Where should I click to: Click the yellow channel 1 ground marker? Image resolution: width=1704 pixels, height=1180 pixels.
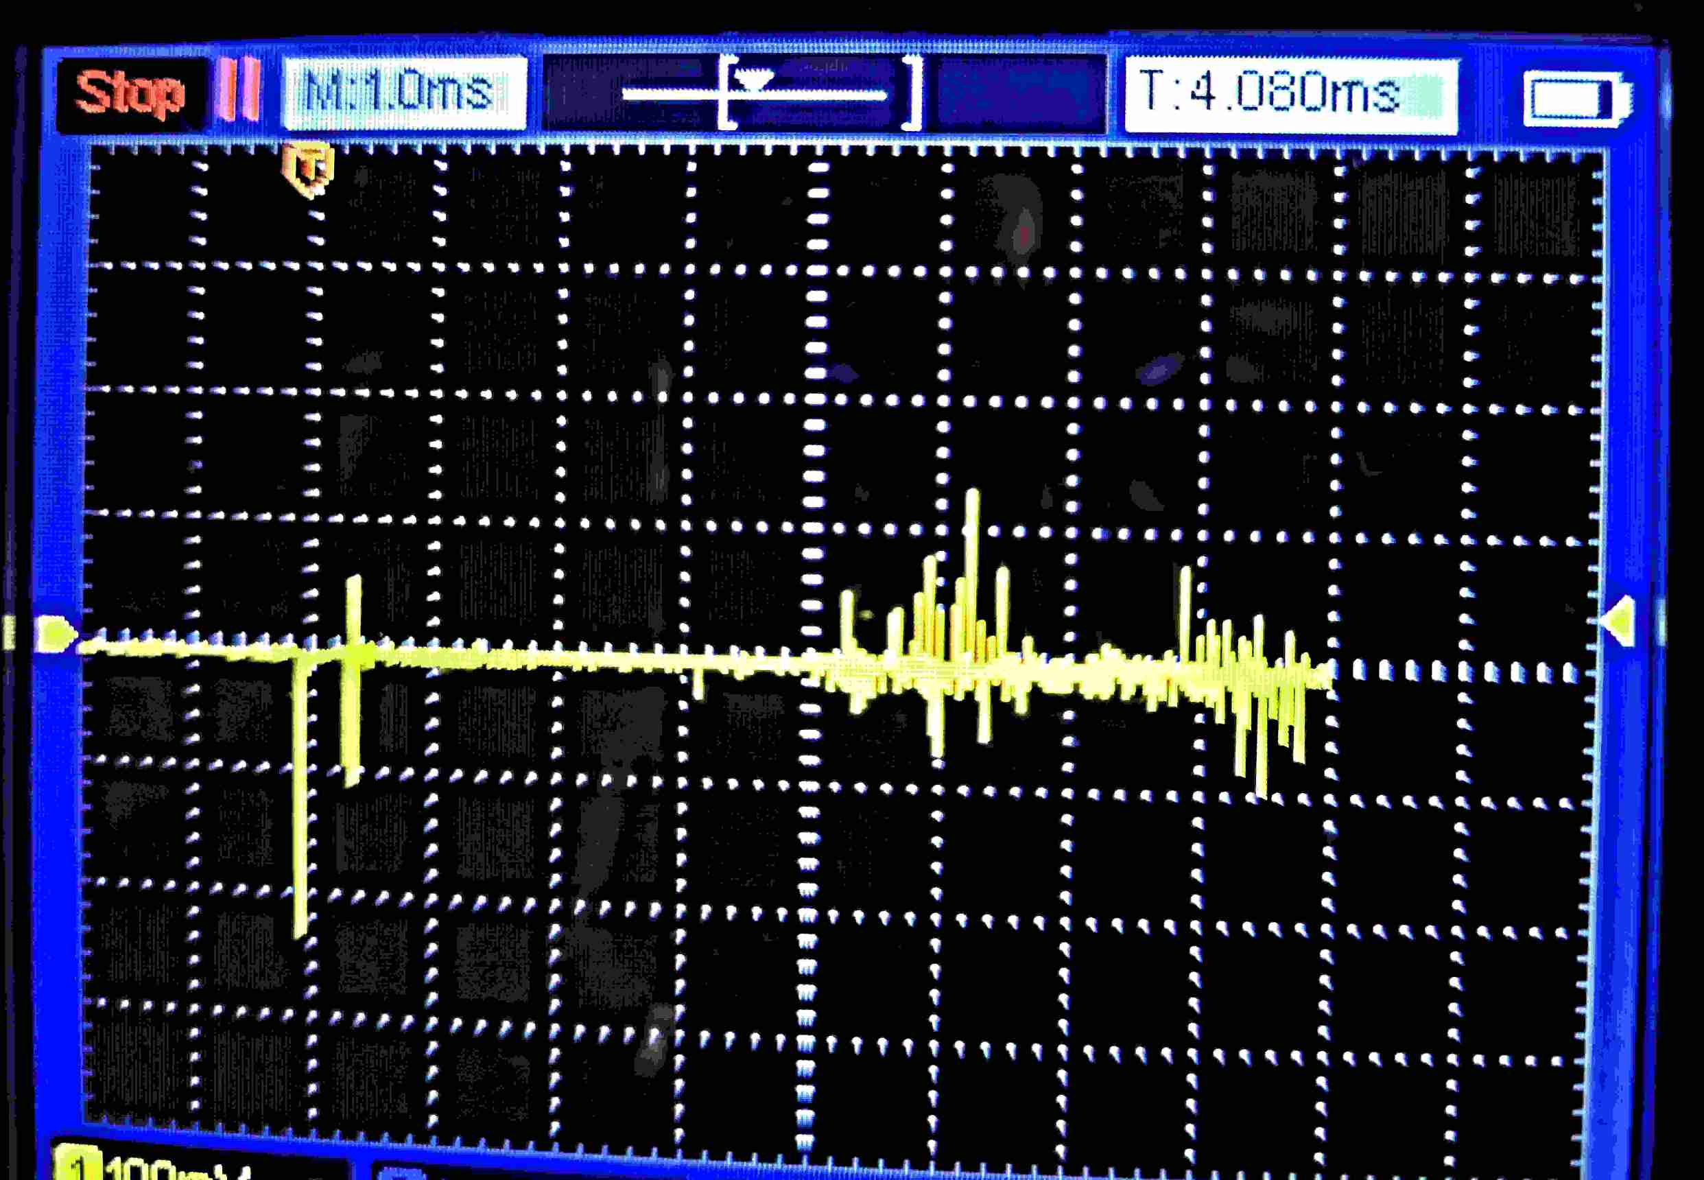pos(56,634)
